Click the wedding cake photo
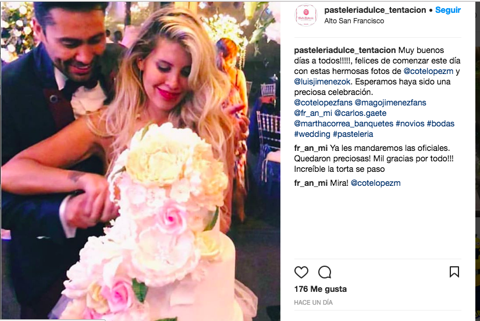The image size is (480, 321). click(x=141, y=161)
